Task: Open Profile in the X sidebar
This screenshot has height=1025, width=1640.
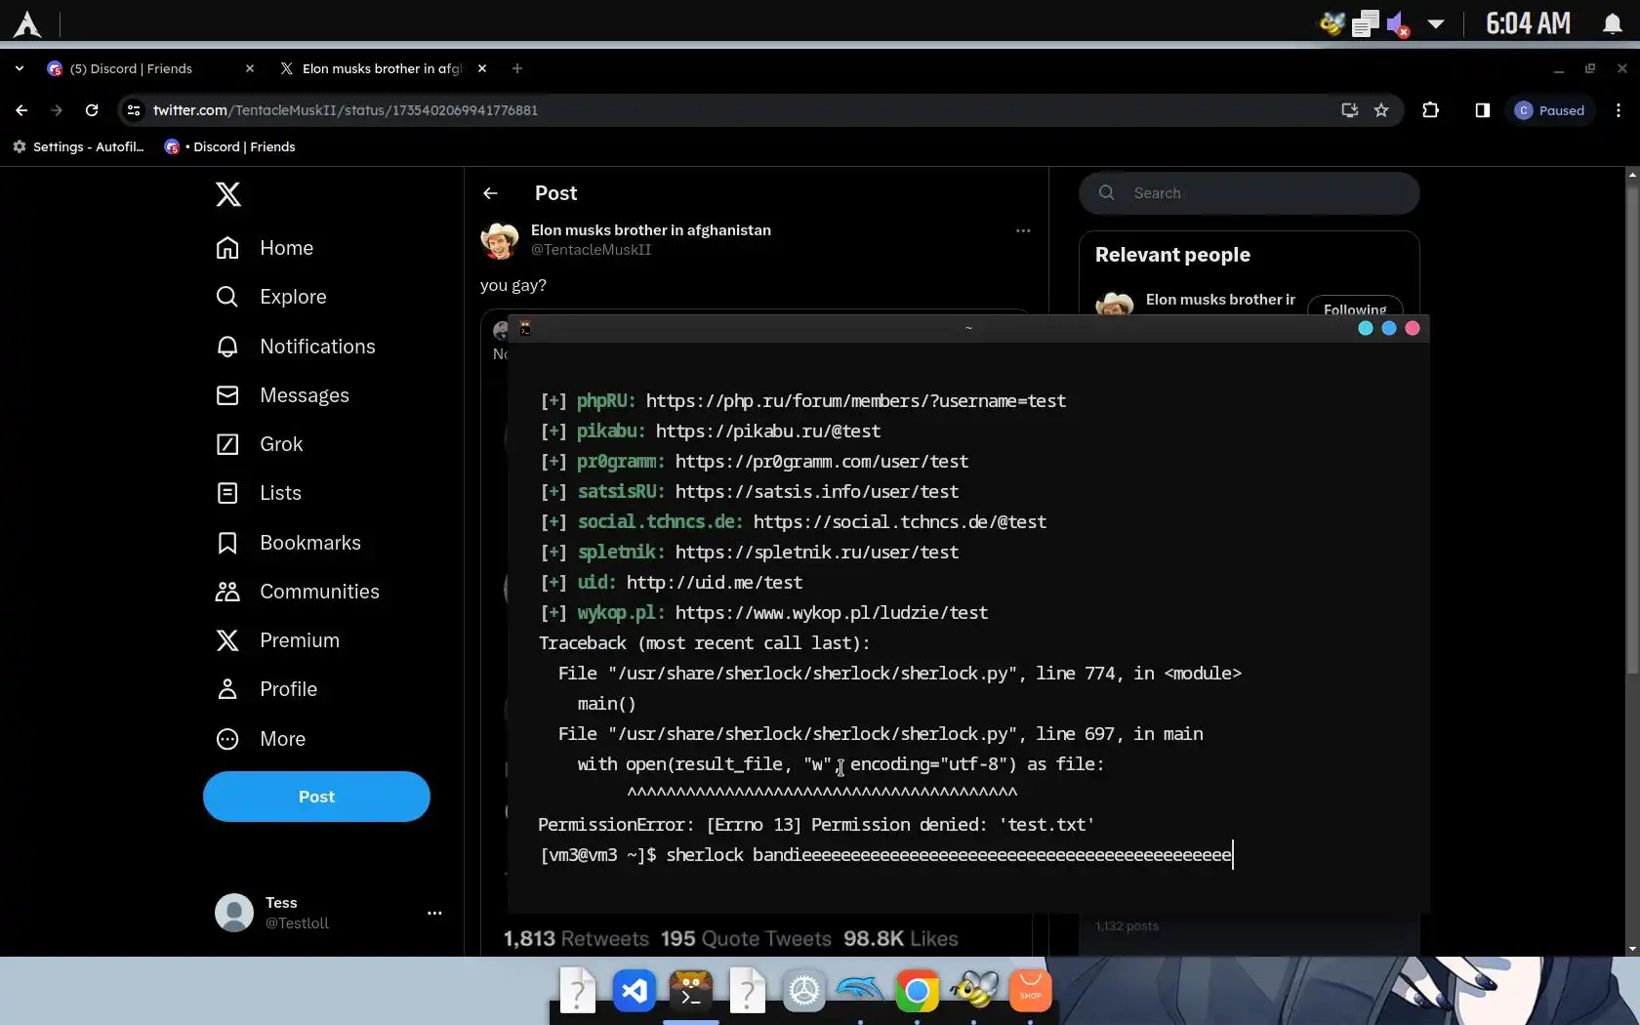Action: 266,689
